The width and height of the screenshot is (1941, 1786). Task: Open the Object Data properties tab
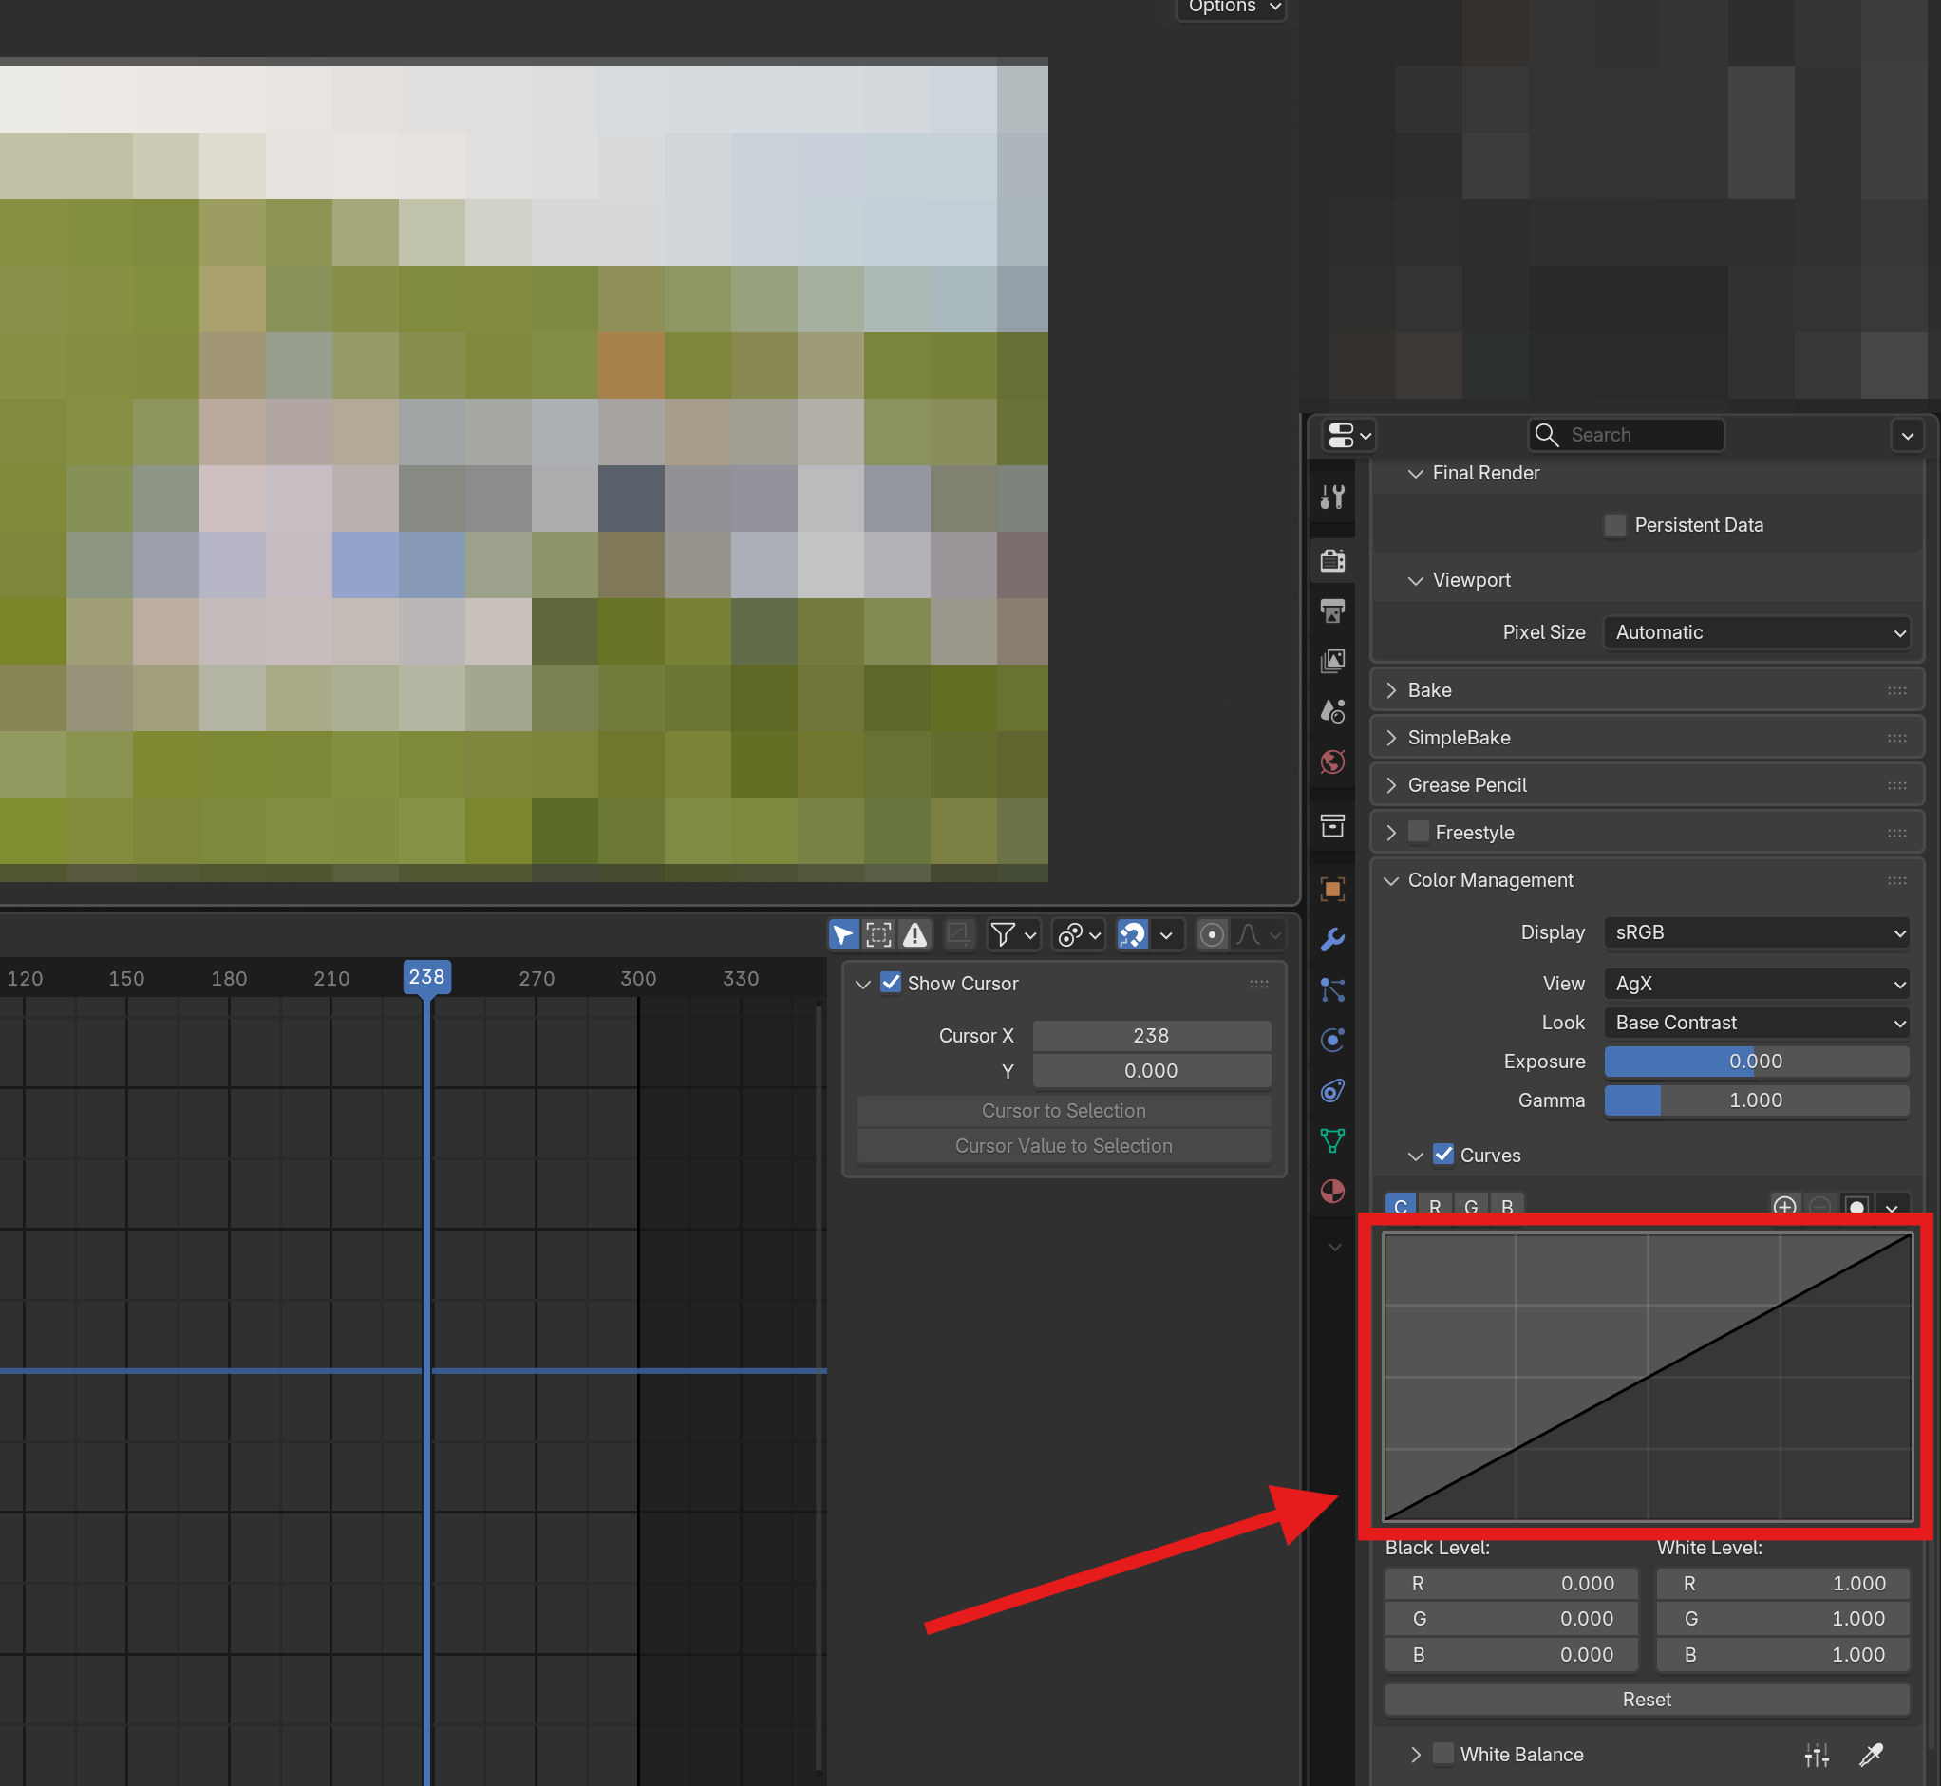1332,1140
